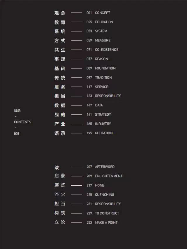The height and width of the screenshot is (249, 187).
Task: Navigate to 089 FOUNDATION chapter
Action: coord(105,68)
